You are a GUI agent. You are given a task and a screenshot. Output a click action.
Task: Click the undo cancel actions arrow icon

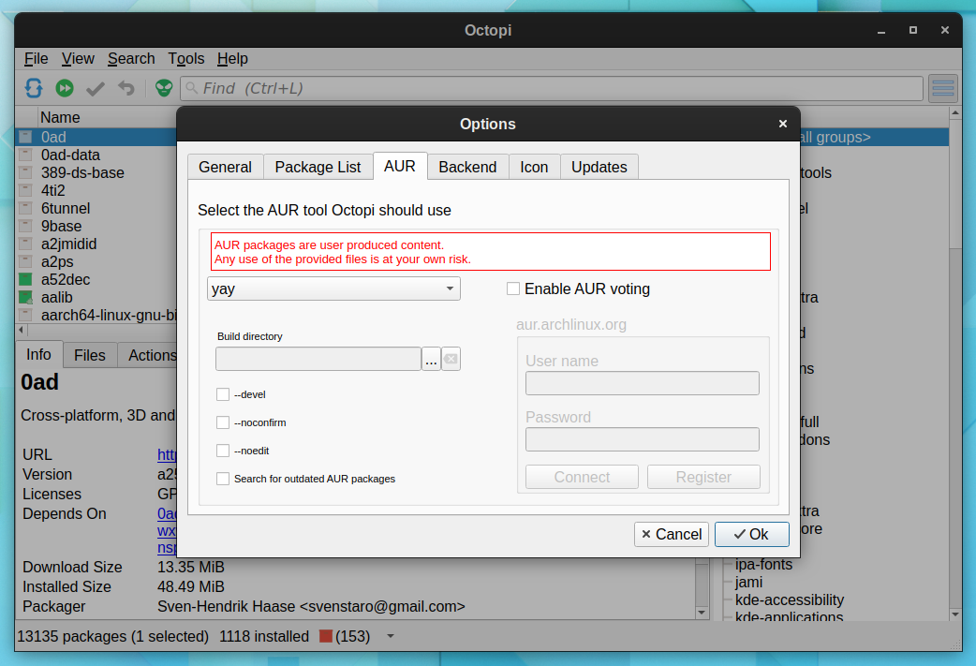[x=126, y=88]
